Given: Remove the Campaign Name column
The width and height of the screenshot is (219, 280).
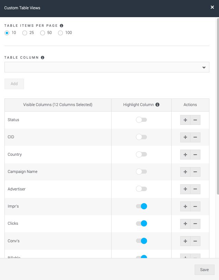Looking at the screenshot, I should click(x=195, y=172).
